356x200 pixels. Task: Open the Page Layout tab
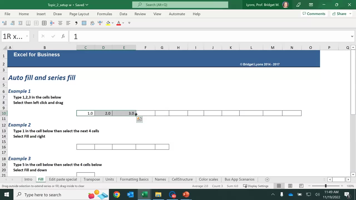point(79,14)
